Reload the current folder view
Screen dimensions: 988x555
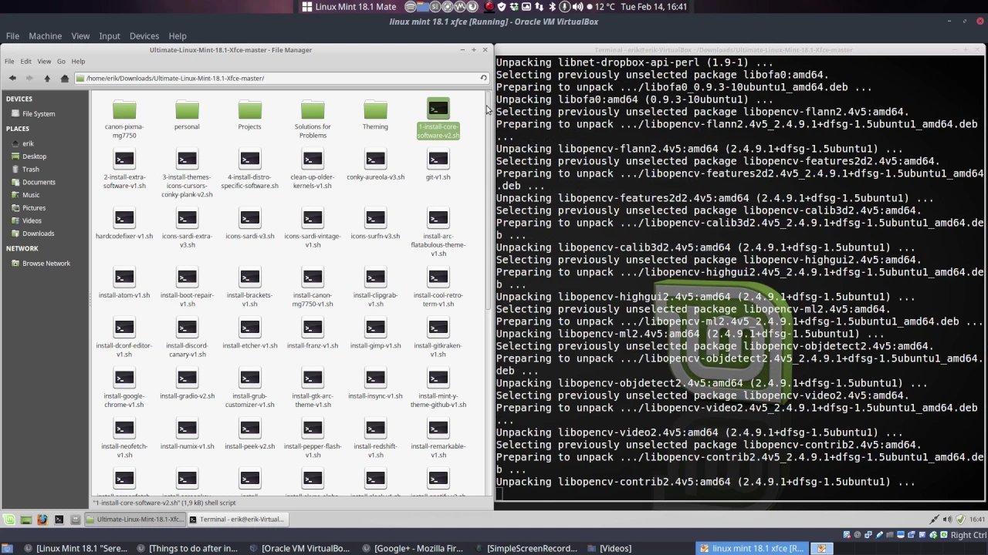point(483,78)
